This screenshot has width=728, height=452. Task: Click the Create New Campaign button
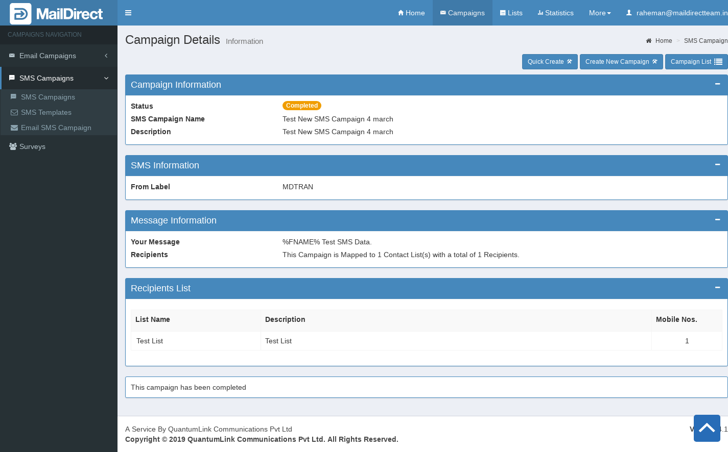click(x=621, y=62)
